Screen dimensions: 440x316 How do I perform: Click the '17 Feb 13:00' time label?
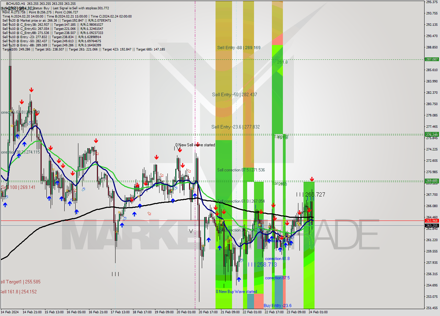coord(119,312)
